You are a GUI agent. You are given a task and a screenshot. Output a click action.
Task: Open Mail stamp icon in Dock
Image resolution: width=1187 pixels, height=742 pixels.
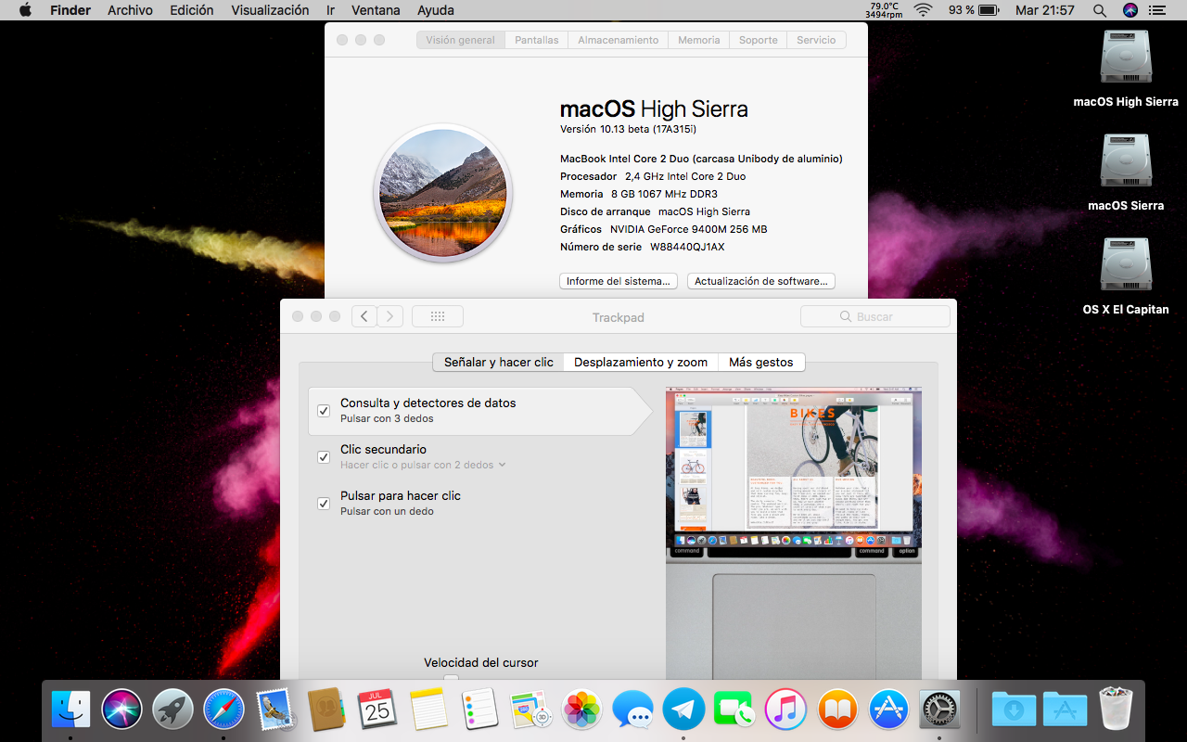(274, 710)
